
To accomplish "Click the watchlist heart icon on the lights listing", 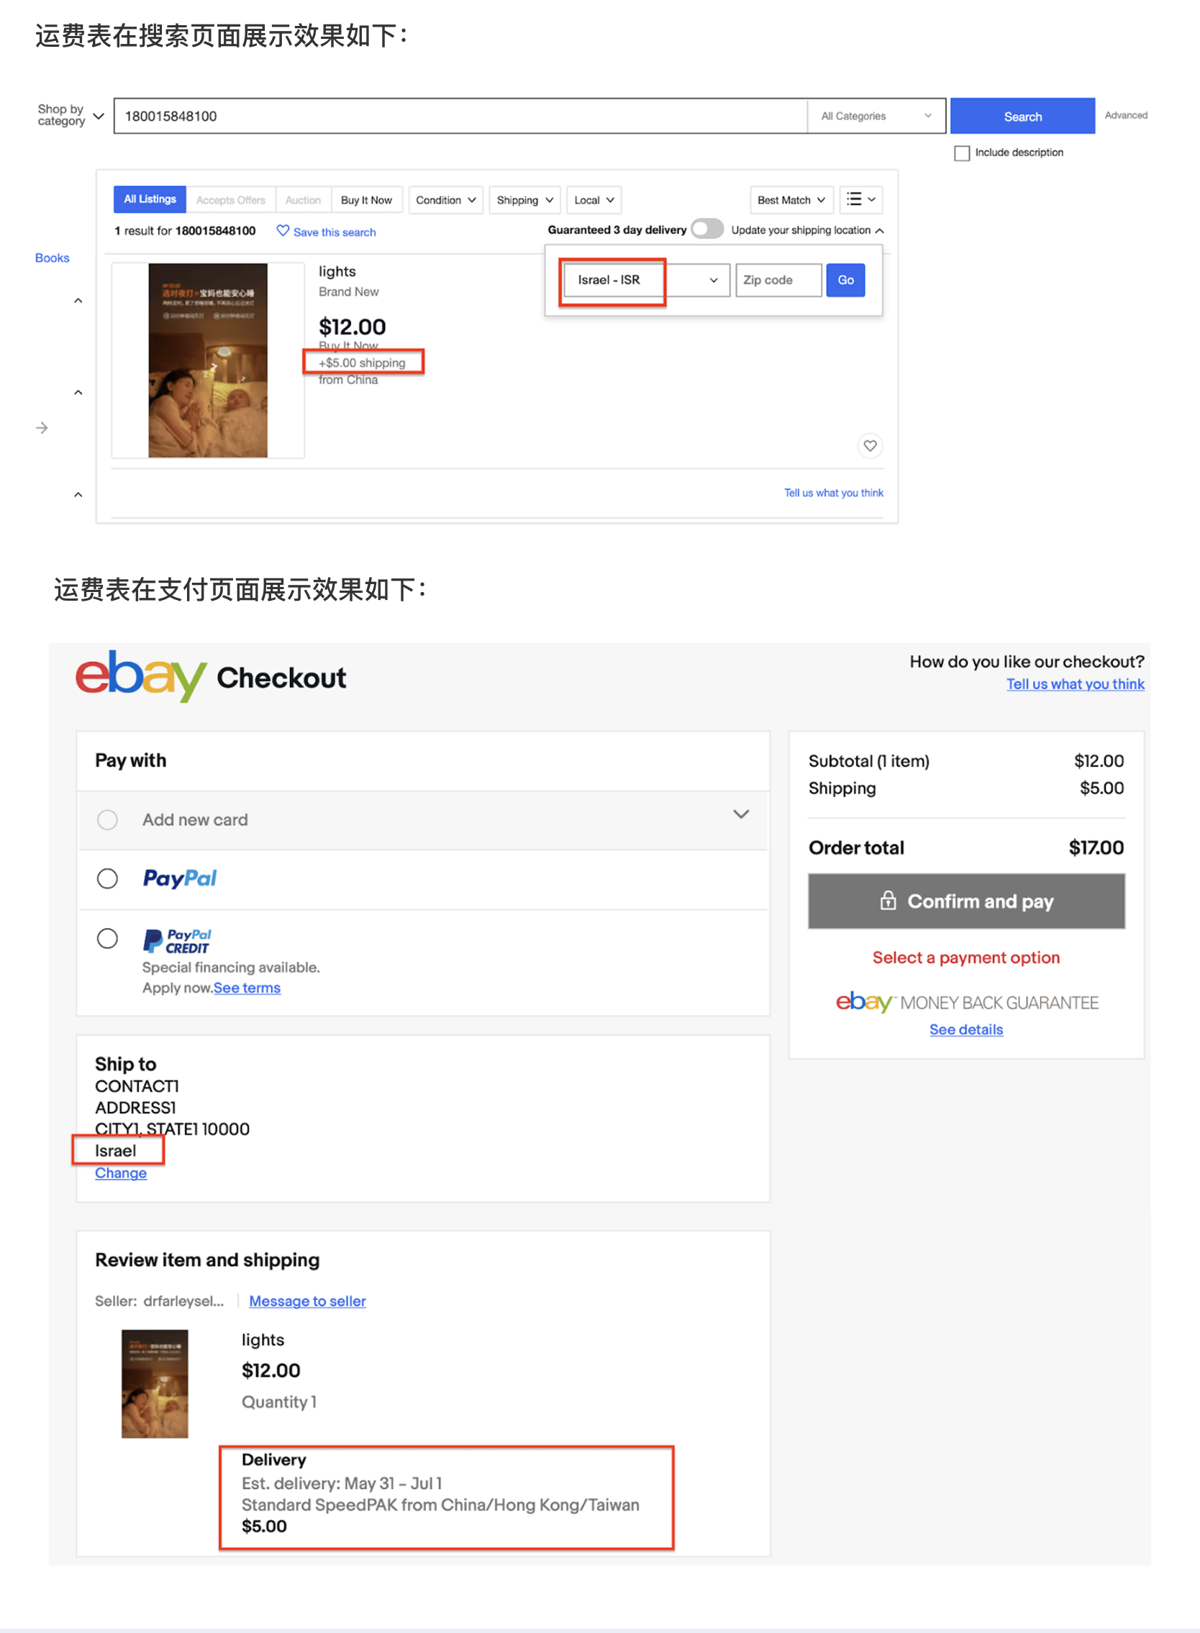I will [870, 445].
